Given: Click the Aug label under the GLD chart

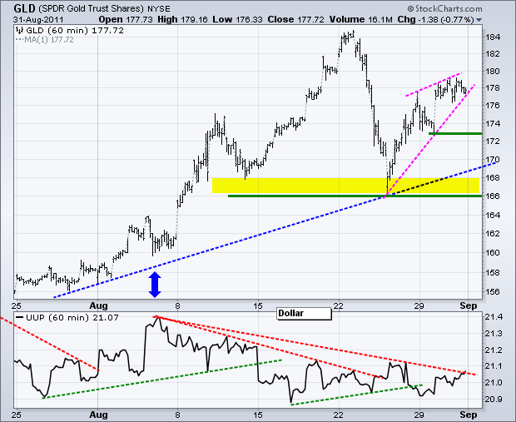Looking at the screenshot, I should click(x=98, y=305).
